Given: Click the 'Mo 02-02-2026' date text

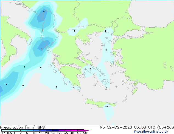Looking at the screenshot, I should click(116, 127).
